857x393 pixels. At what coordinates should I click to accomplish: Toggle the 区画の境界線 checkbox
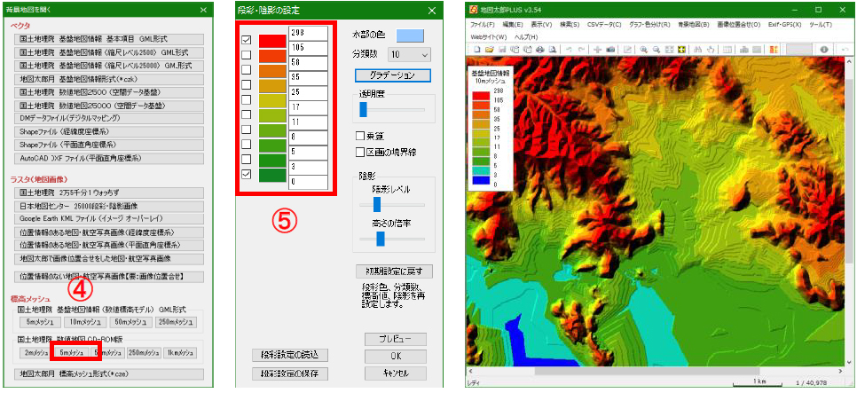(360, 152)
